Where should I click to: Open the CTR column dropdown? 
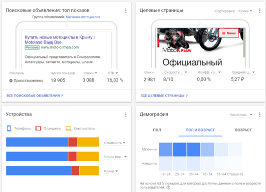(x=113, y=73)
